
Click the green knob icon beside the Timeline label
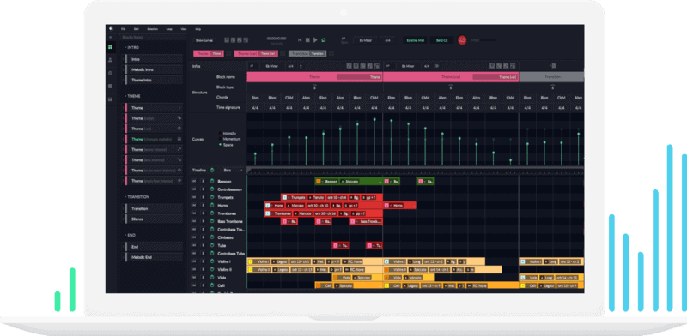(212, 170)
